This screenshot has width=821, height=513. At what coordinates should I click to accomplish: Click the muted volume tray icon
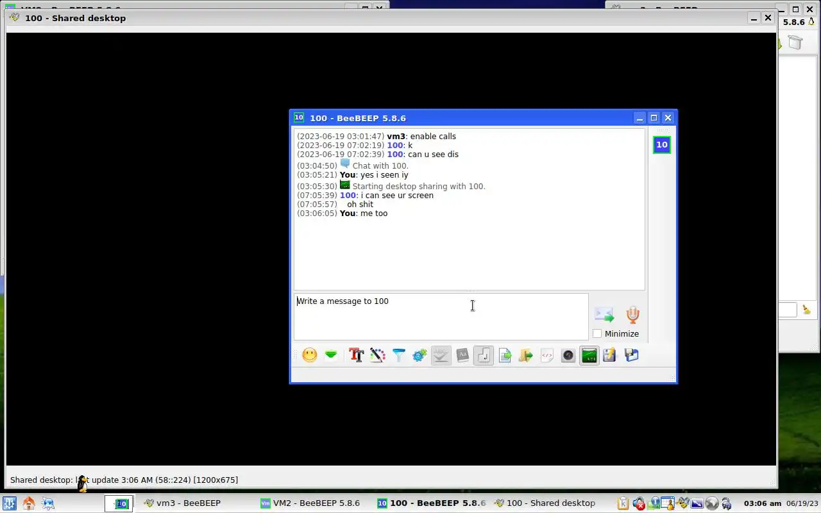pos(639,503)
